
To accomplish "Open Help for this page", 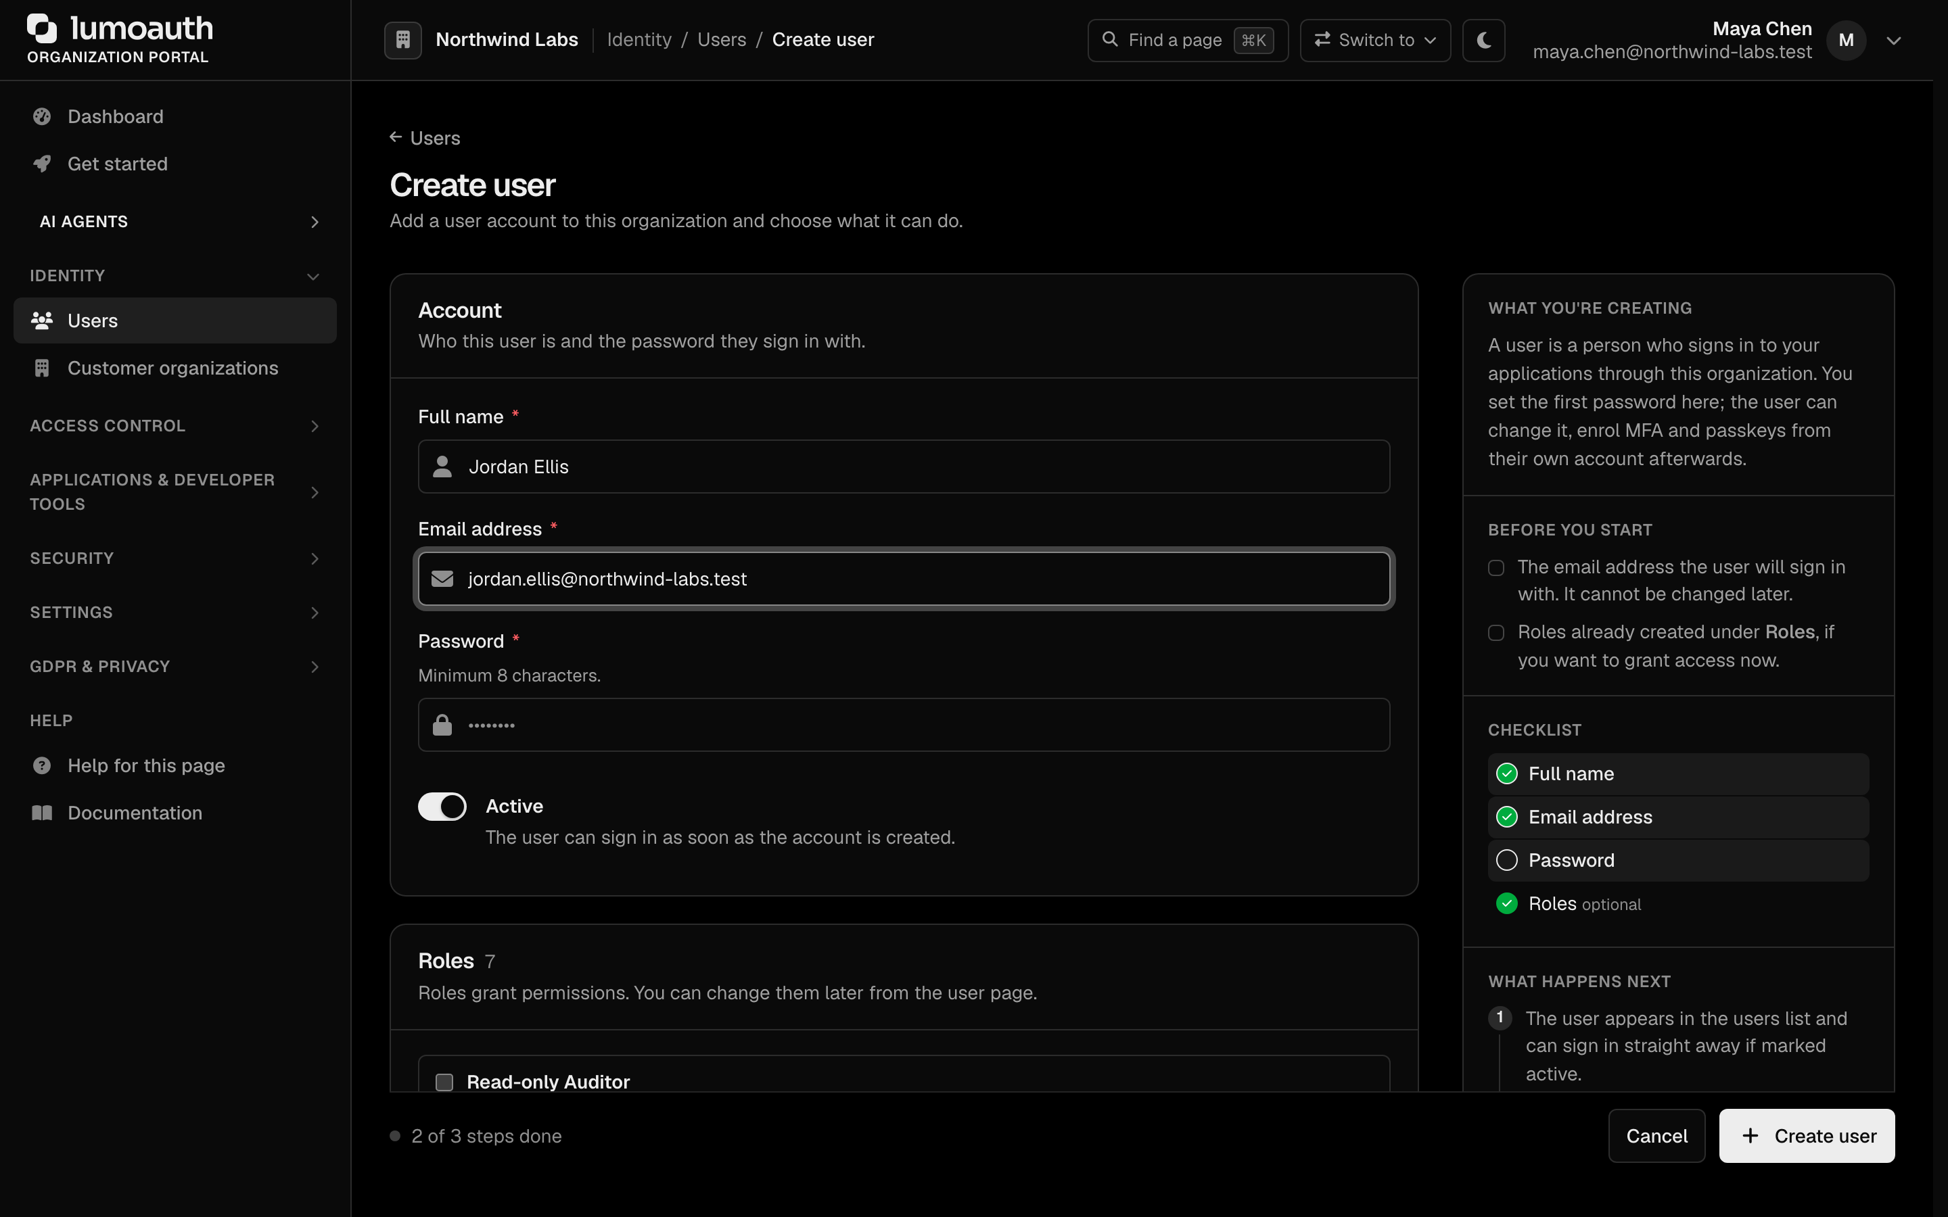I will pyautogui.click(x=175, y=765).
